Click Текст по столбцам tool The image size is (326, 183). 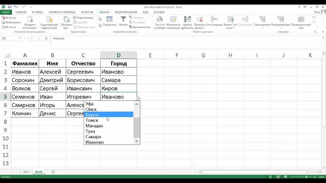coord(160,23)
